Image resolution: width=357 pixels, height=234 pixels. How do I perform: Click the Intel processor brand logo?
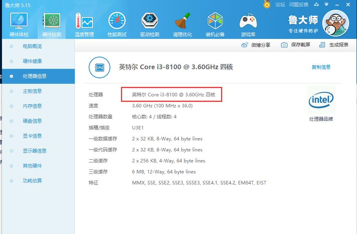point(321,99)
